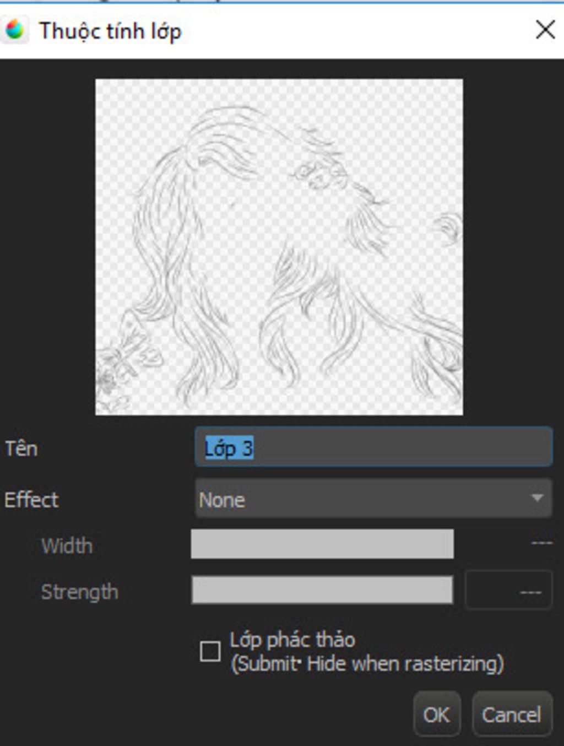Click the Hide when rasterizing caption text
This screenshot has height=746, width=564.
coord(367,663)
